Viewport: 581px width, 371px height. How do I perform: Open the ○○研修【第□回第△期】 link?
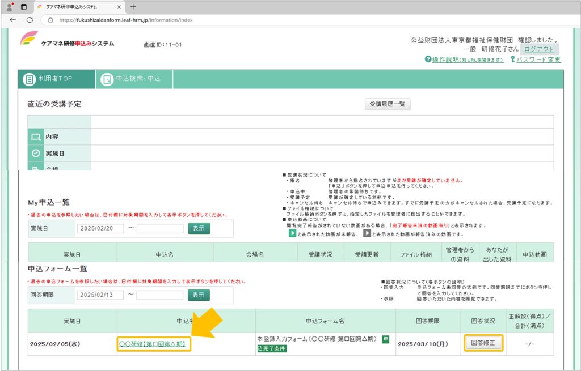coord(153,344)
